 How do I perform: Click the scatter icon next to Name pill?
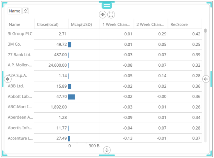point(26,11)
